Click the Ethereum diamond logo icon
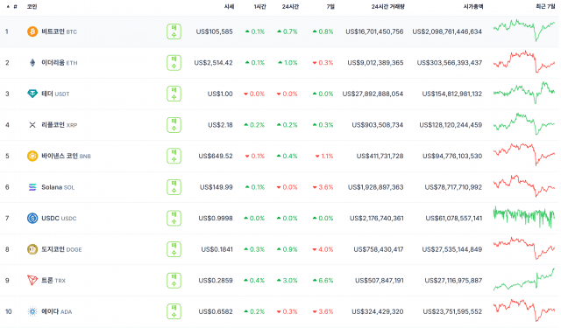Image resolution: width=561 pixels, height=328 pixels. point(32,63)
